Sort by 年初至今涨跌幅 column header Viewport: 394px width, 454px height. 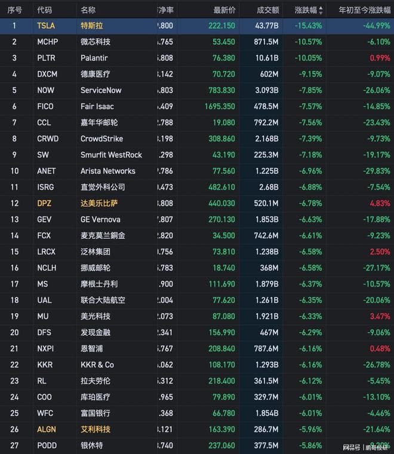[365, 10]
